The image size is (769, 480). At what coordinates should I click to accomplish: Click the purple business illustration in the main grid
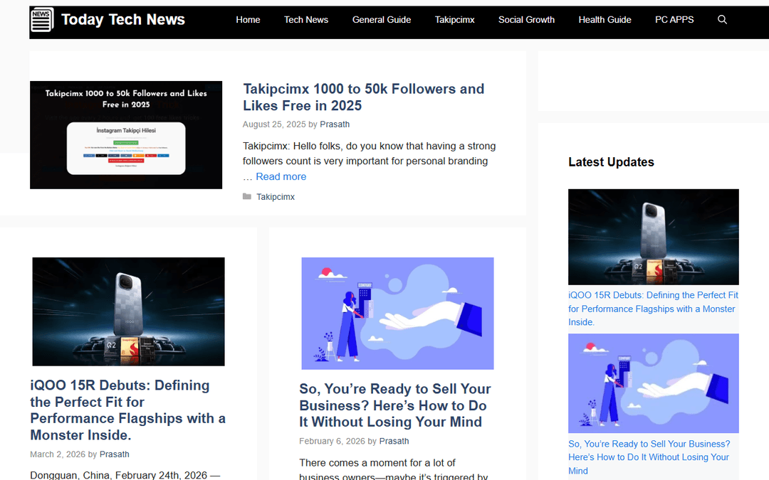point(398,314)
